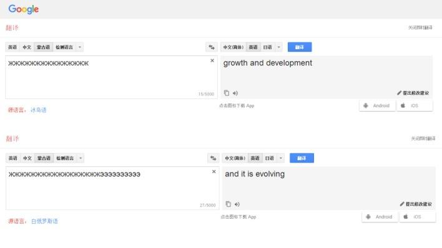
Task: Select 英语 target language in top panel
Action: pyautogui.click(x=253, y=47)
